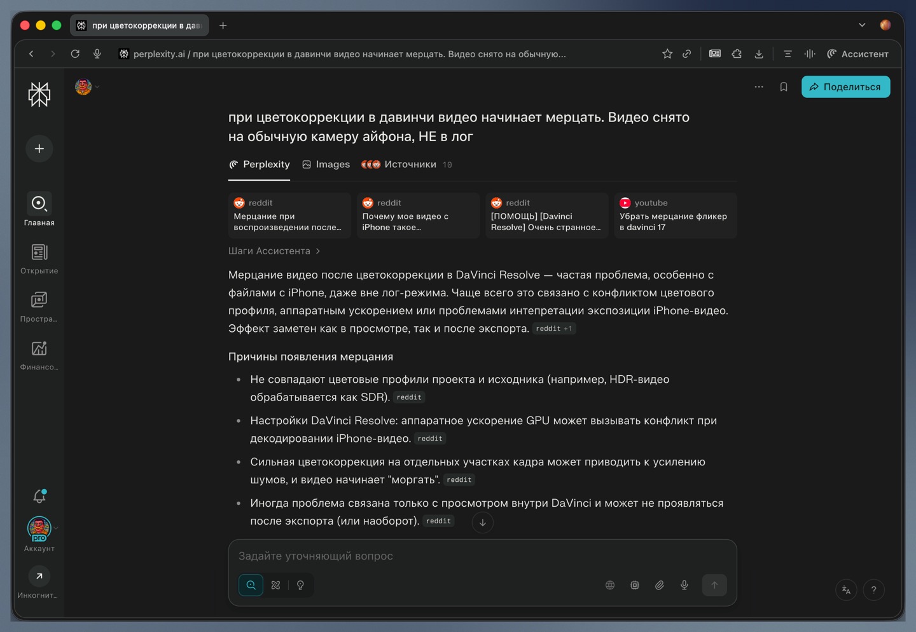916x632 pixels.
Task: Focus the 'Задайте уточняющий вопрос' input
Action: coord(483,556)
